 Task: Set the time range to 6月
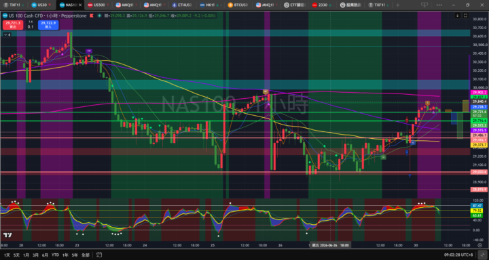[46, 255]
